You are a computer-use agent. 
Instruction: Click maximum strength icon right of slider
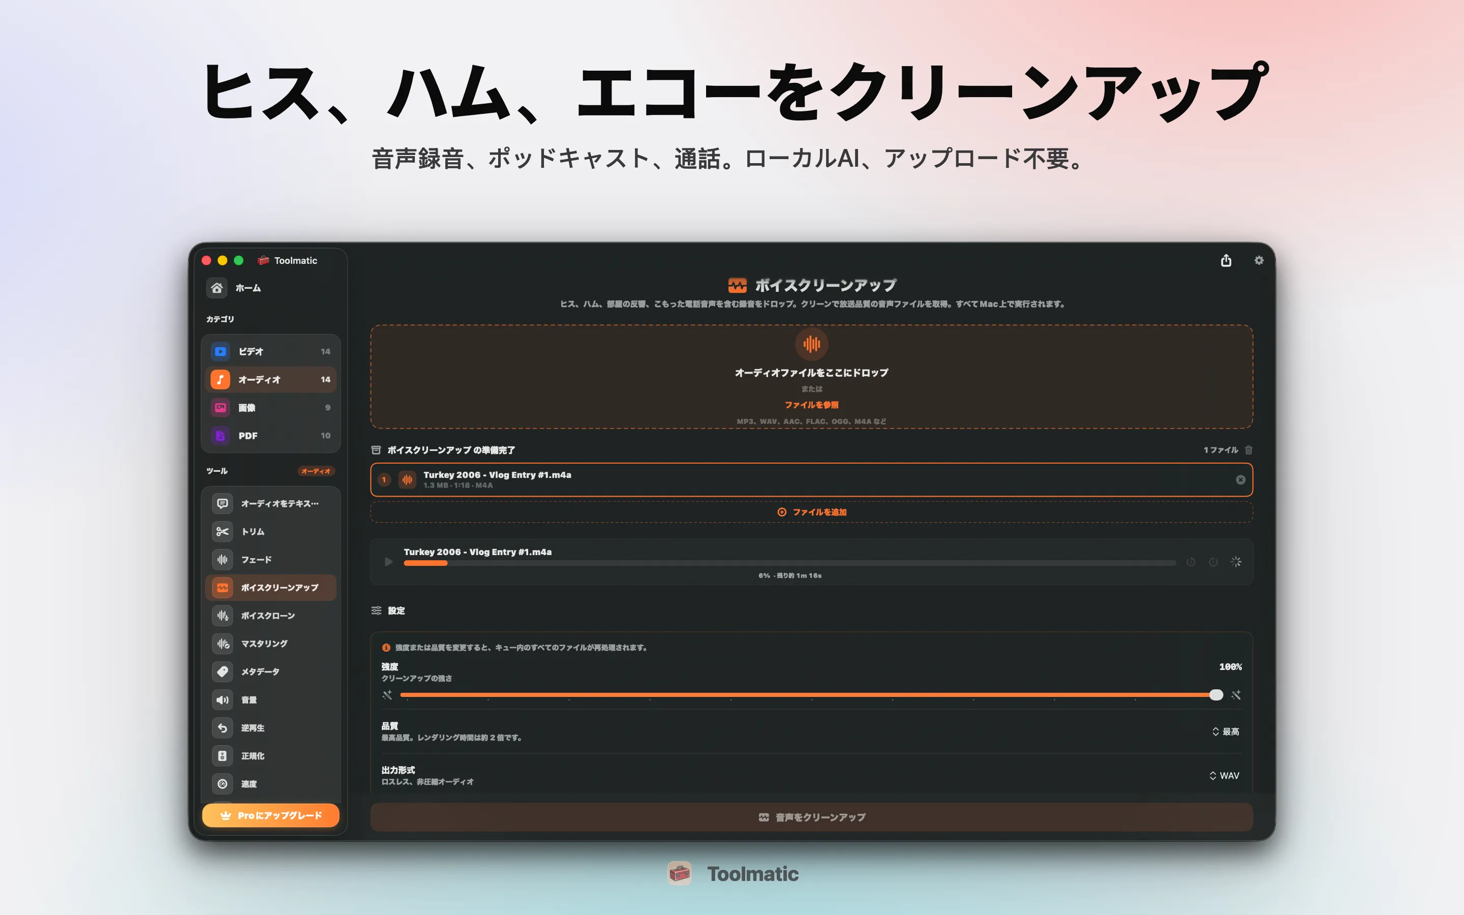coord(1236,695)
